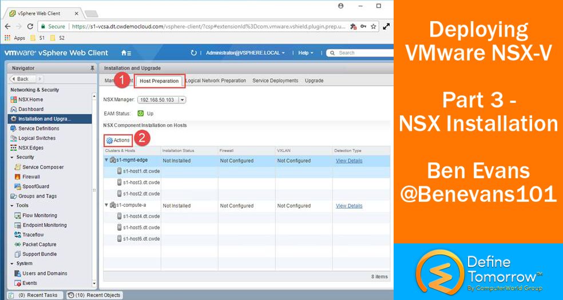Open Firewall in Navigator

[x=27, y=177]
